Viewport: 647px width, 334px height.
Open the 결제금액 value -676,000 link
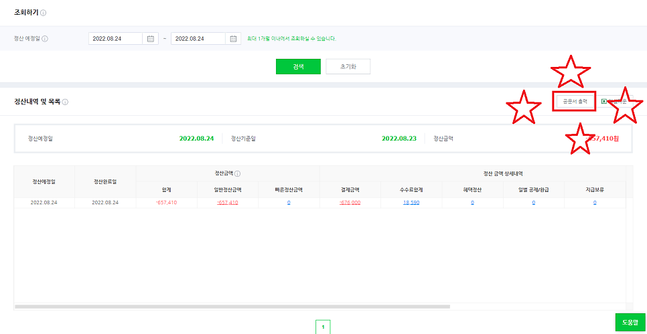pos(350,202)
